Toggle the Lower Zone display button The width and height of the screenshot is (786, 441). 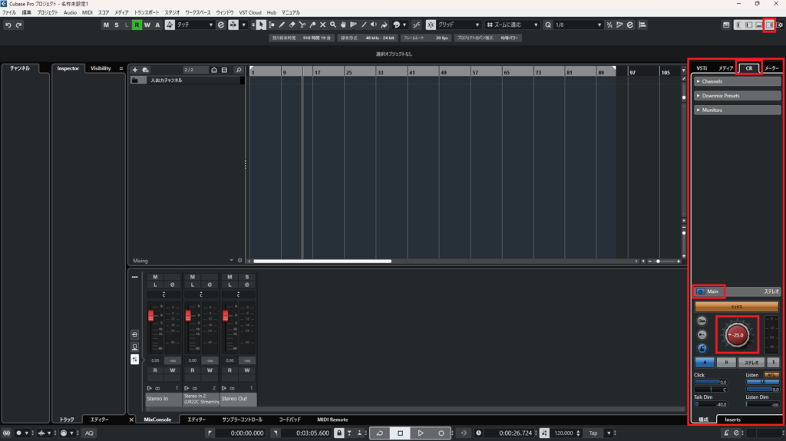[758, 25]
